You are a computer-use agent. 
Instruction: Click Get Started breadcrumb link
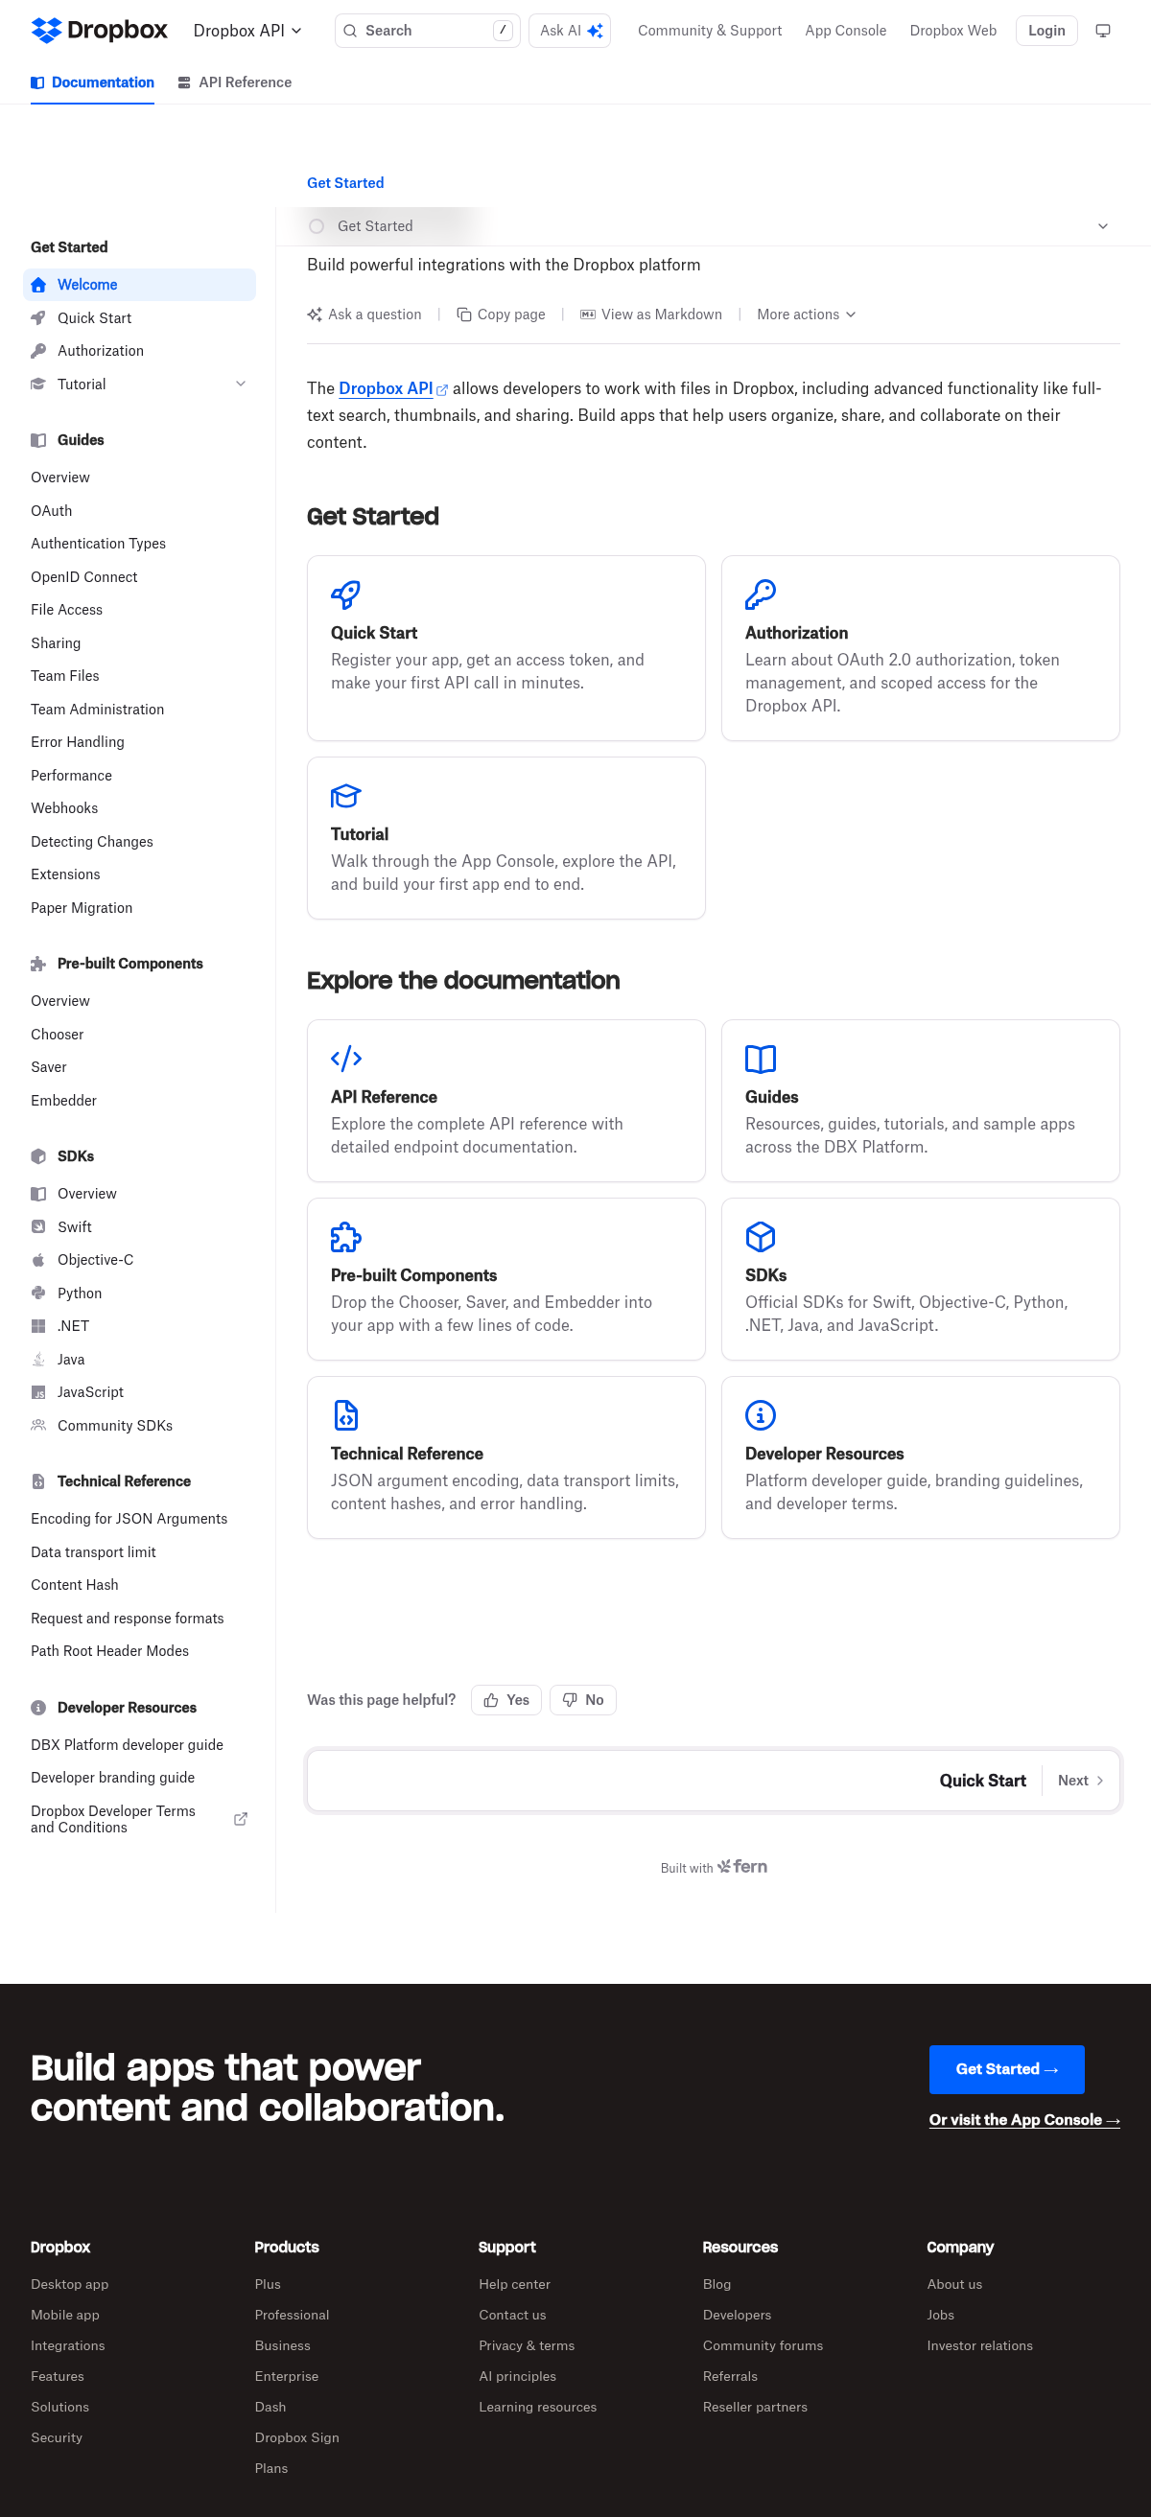pos(345,183)
